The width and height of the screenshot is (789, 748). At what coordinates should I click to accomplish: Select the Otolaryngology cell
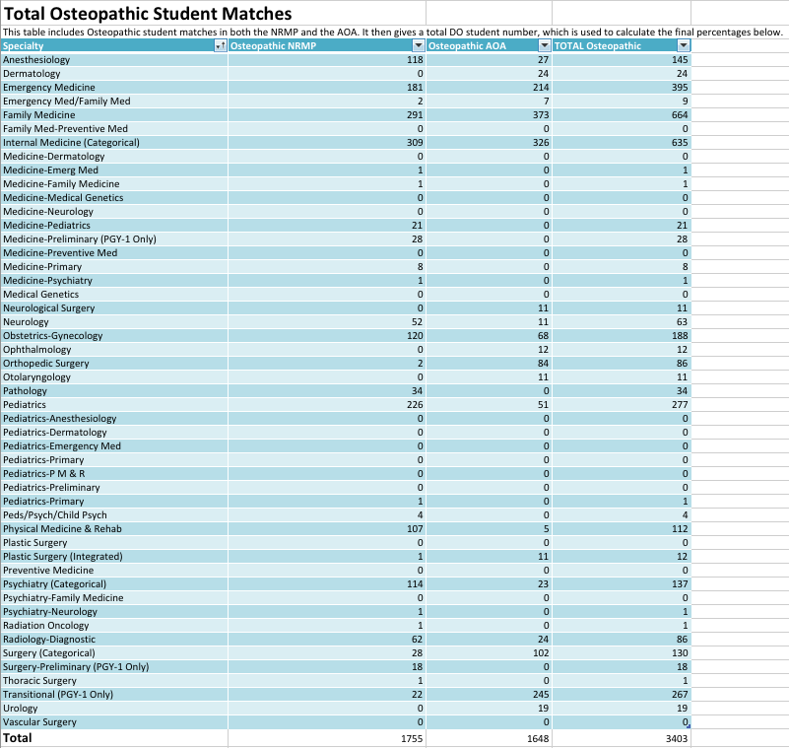point(114,377)
